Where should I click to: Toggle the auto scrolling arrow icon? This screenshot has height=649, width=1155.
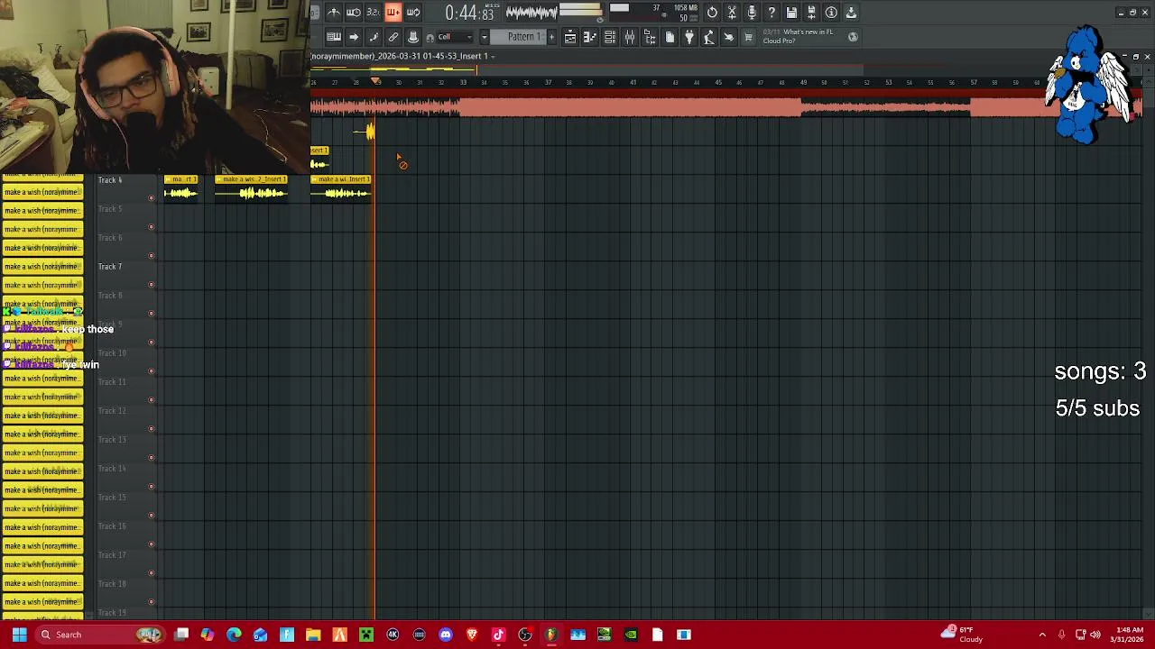click(x=354, y=37)
